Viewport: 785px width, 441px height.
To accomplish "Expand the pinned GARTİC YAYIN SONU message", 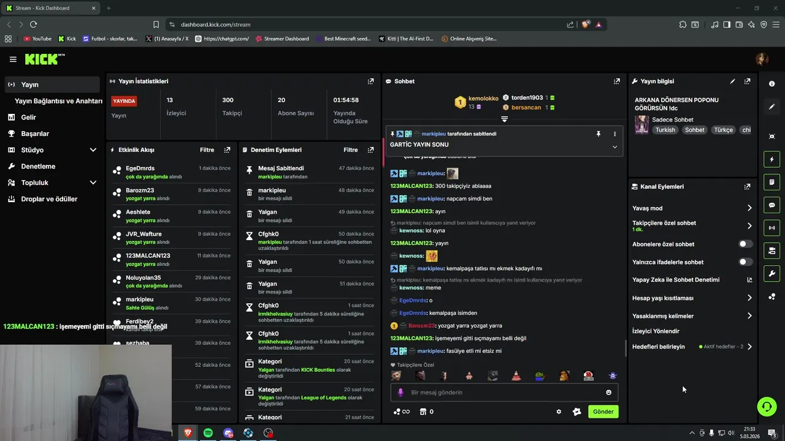I will click(x=615, y=146).
